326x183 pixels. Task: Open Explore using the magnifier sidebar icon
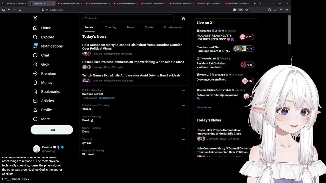(x=35, y=37)
